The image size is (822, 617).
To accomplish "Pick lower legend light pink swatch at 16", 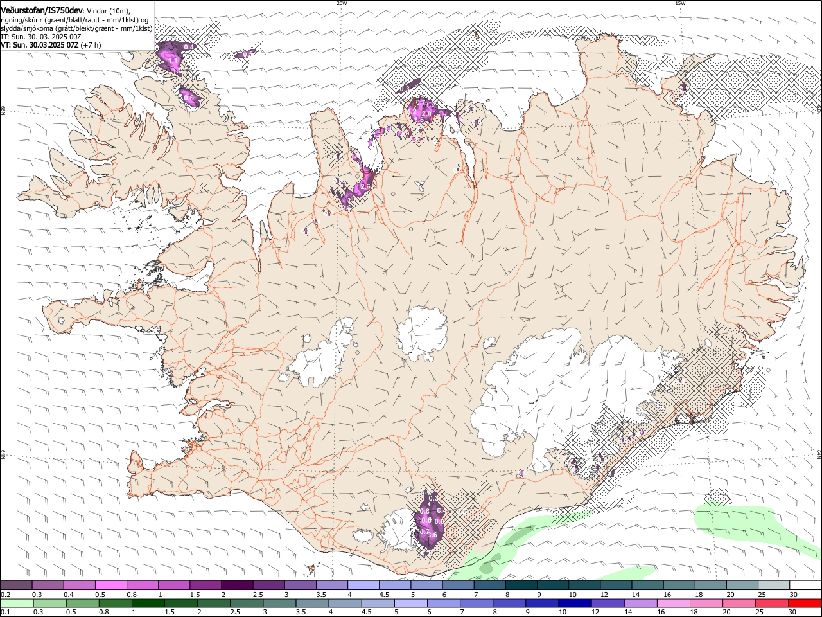I will [x=673, y=604].
